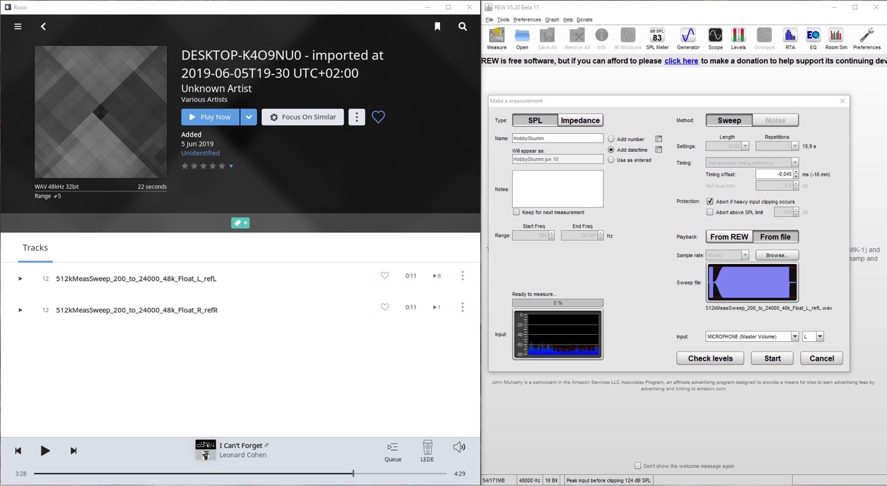Open Roon volume control

coord(459,447)
